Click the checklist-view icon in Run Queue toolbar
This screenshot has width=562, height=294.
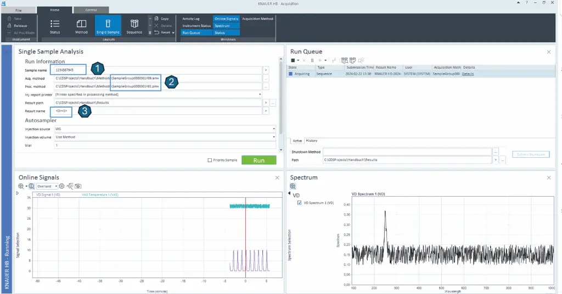coord(353,60)
